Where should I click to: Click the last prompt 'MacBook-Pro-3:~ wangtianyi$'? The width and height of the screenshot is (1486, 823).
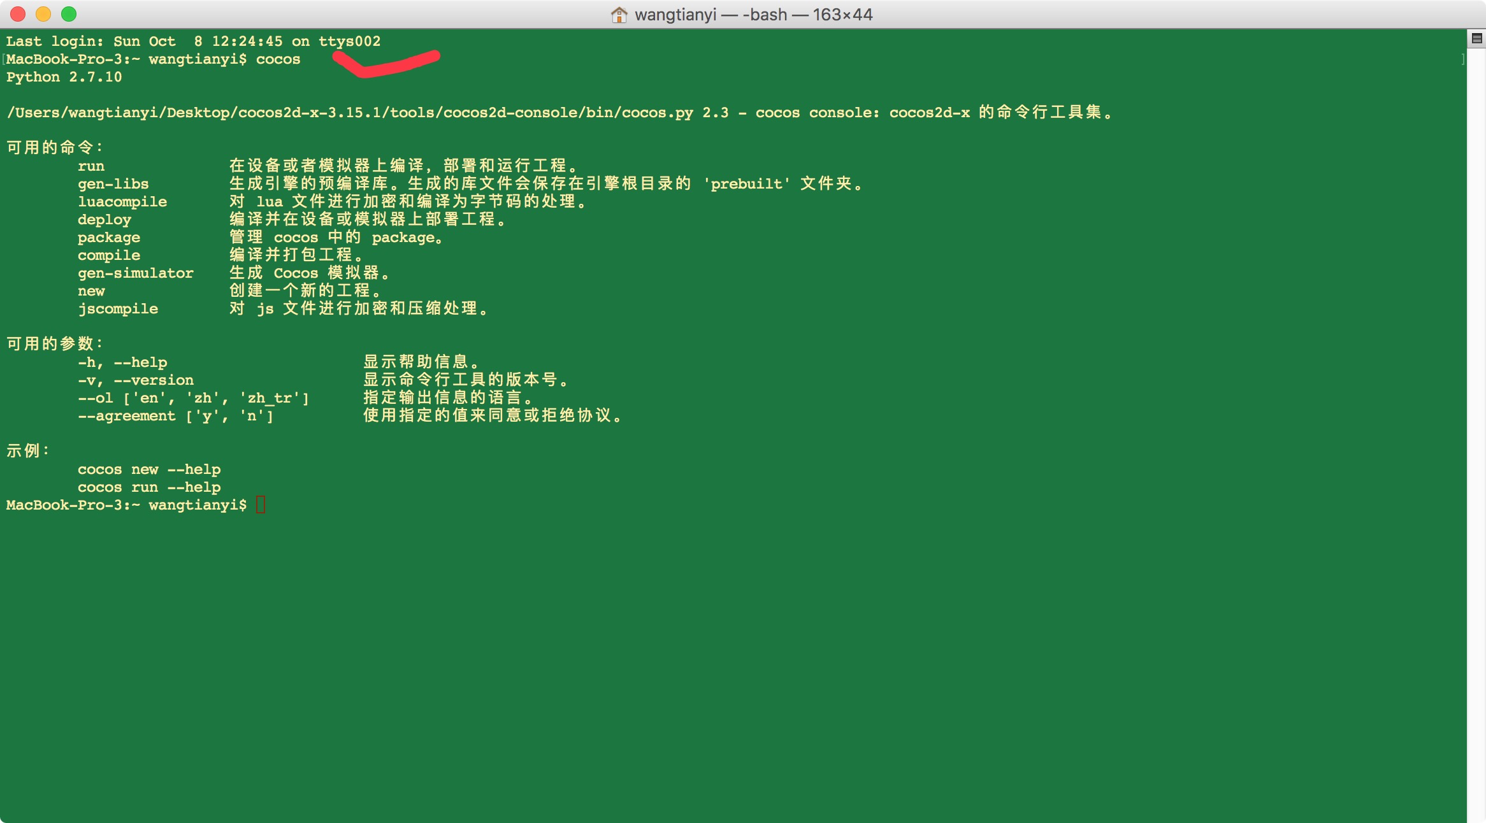pos(126,505)
